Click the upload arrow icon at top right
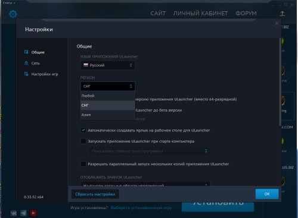Screen dimensions: 298x218 (282, 14)
